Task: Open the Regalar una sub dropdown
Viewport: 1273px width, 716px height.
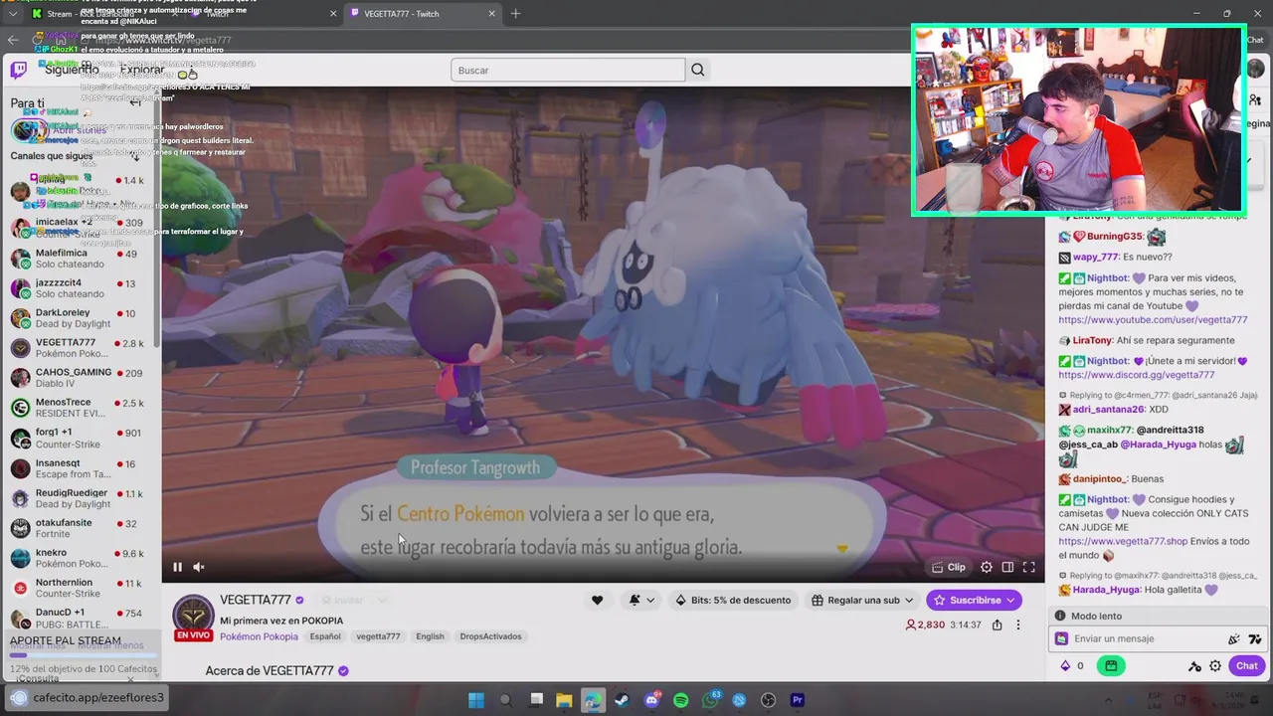Action: point(862,600)
